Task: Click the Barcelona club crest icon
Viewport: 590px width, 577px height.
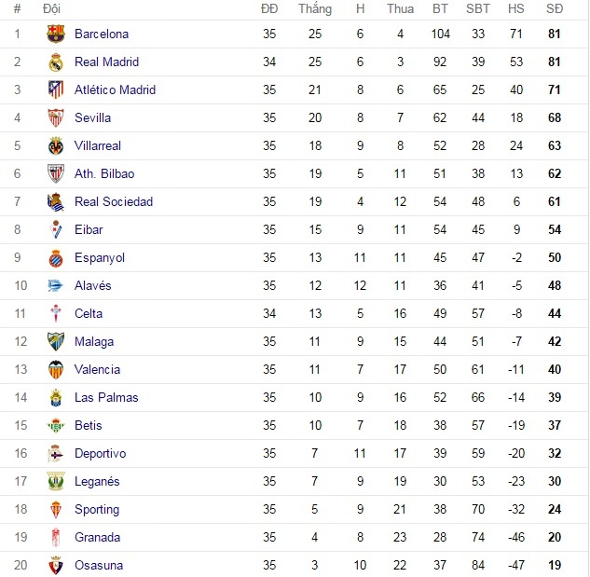Action: pos(56,34)
